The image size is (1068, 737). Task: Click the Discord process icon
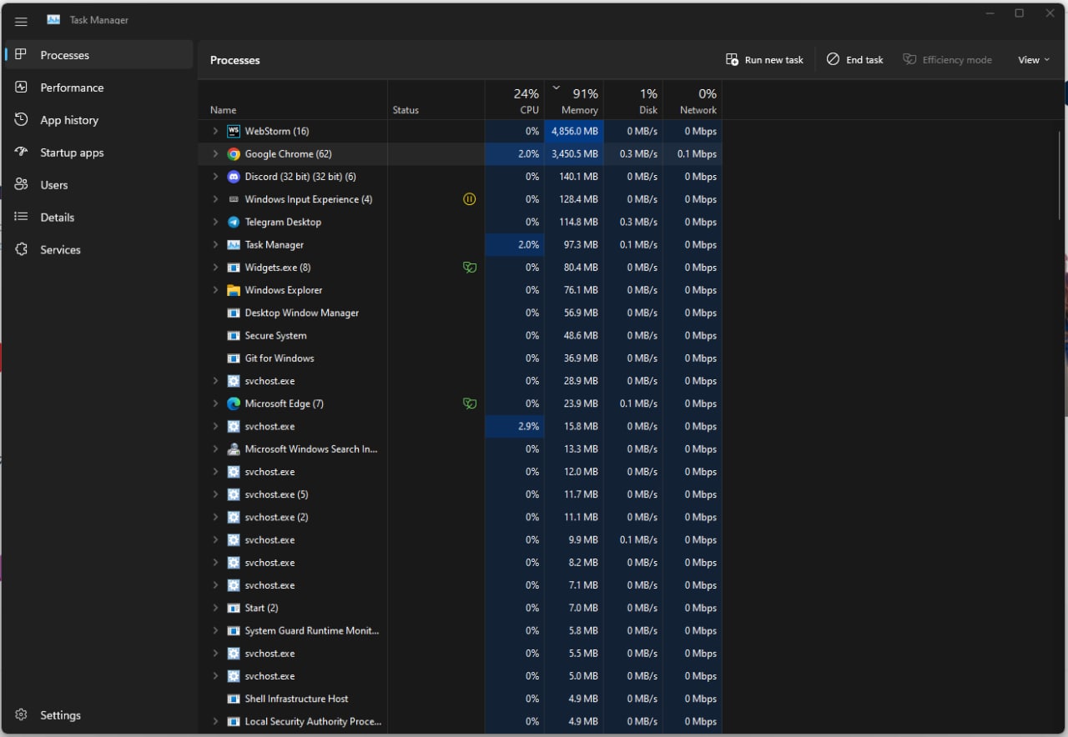click(234, 177)
